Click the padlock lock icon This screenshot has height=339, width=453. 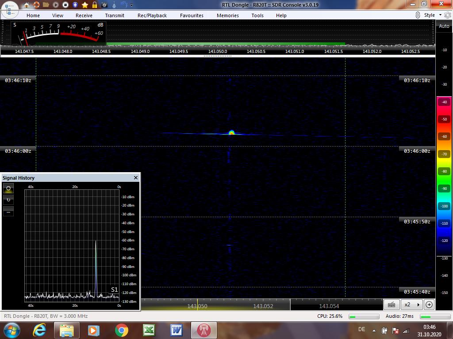click(95, 5)
